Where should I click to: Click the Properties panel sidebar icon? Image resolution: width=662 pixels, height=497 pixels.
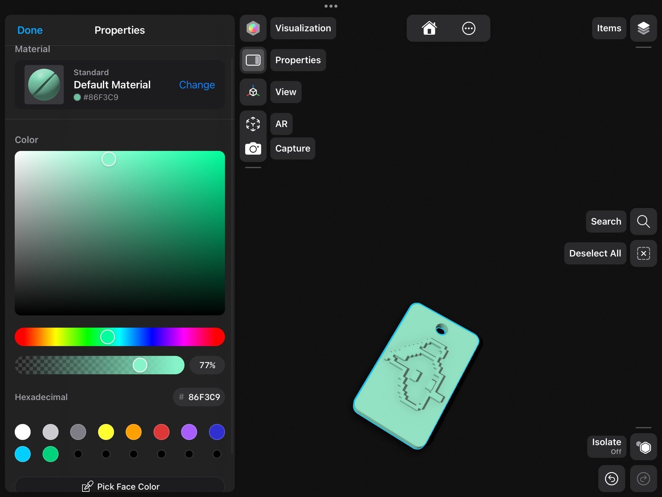pos(253,60)
